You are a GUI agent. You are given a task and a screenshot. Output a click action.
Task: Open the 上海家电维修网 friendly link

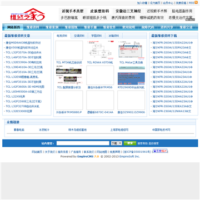click(119, 130)
